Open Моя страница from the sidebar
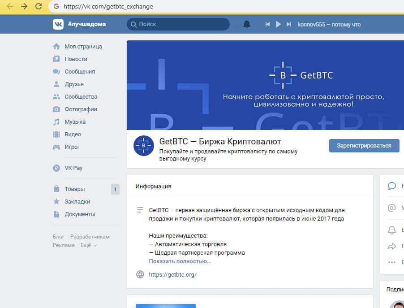The height and width of the screenshot is (308, 404). coord(83,47)
